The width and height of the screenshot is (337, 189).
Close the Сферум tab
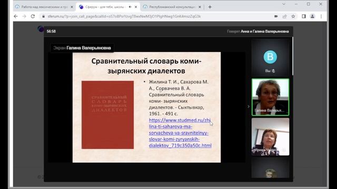(x=136, y=7)
